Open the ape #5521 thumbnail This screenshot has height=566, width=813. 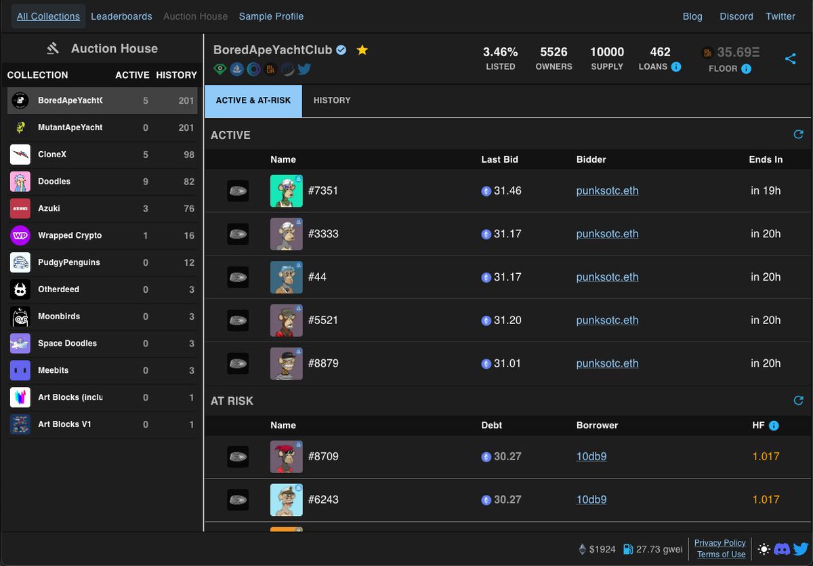286,320
